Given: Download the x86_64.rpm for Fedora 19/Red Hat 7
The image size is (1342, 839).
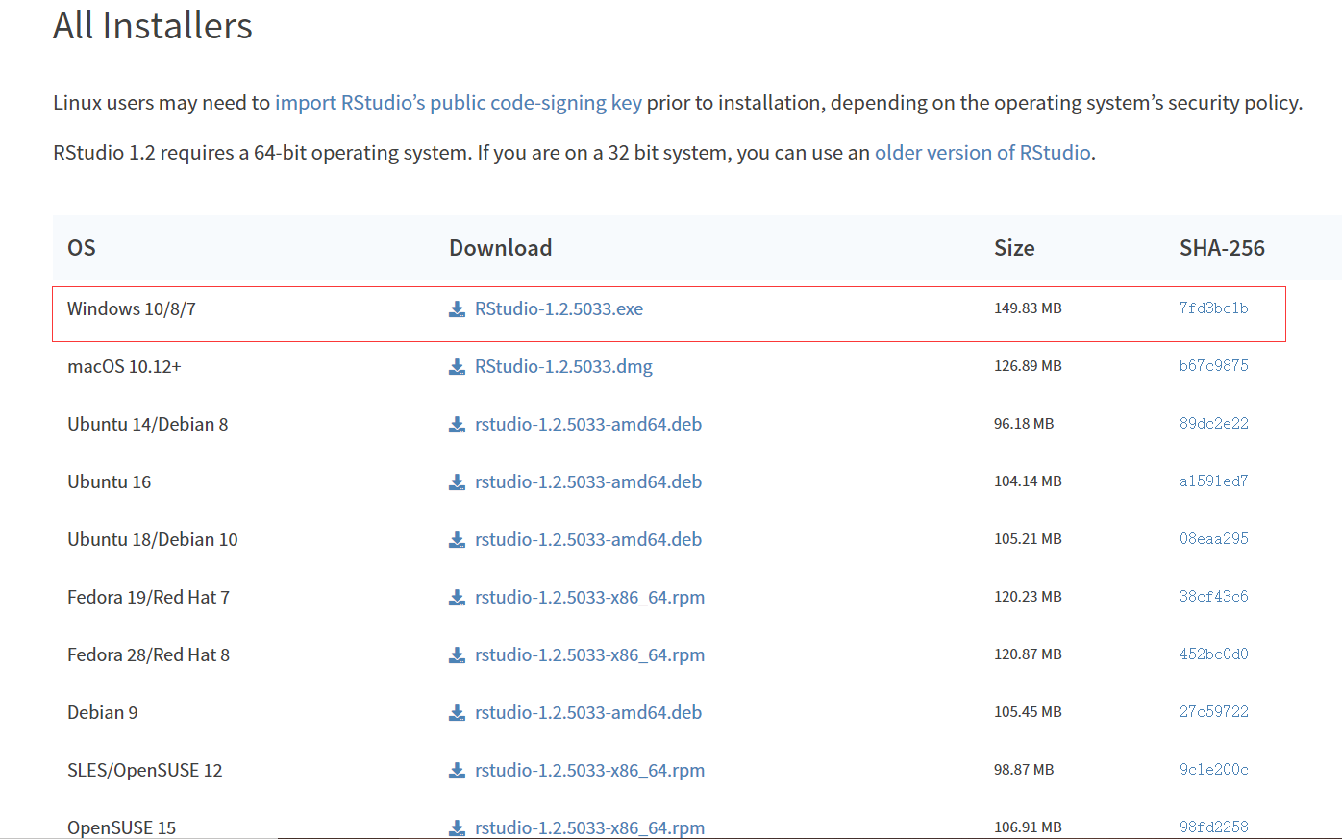Looking at the screenshot, I should (x=589, y=598).
